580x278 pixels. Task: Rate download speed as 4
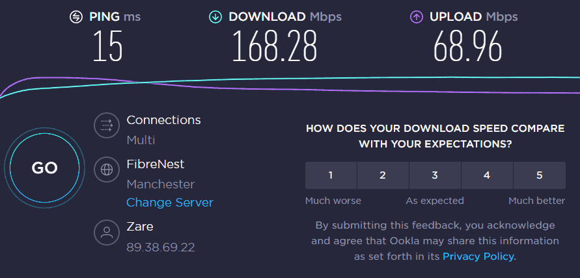point(487,175)
